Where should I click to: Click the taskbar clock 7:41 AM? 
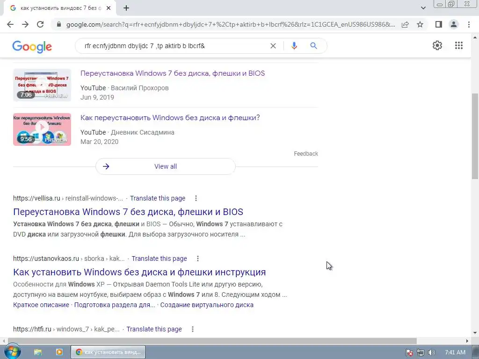point(455,352)
